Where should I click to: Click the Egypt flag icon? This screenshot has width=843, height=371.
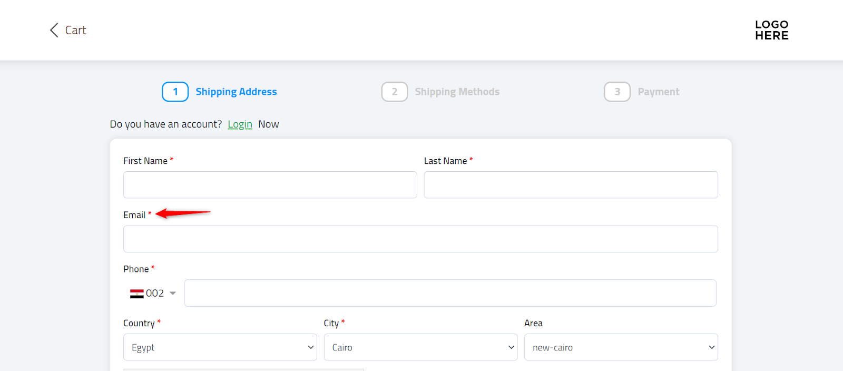(137, 294)
